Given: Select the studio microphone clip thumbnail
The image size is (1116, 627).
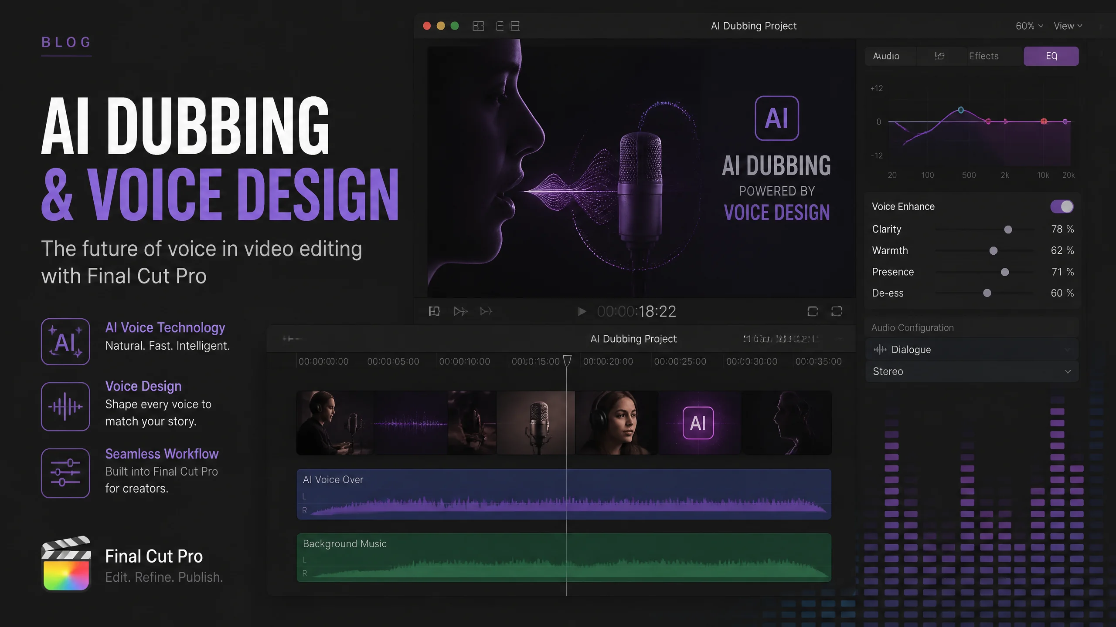Looking at the screenshot, I should (535, 423).
